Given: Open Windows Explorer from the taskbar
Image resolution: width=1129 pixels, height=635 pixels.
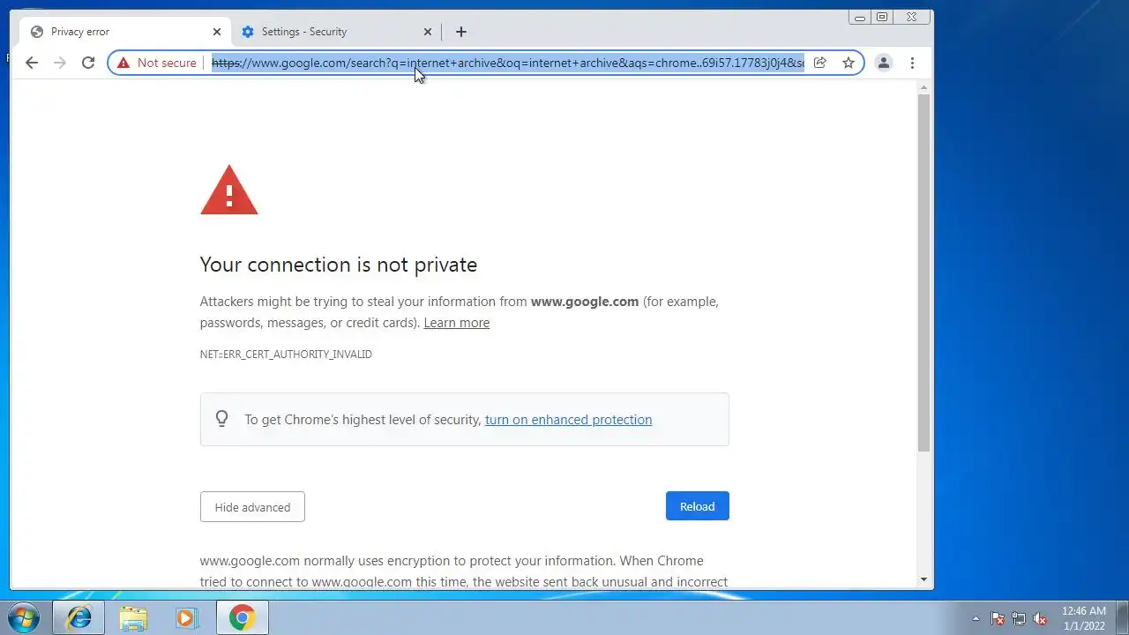Looking at the screenshot, I should click(x=133, y=617).
